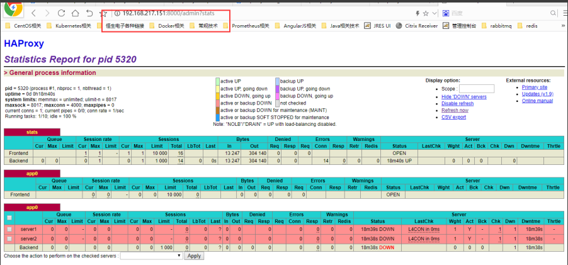Open the JRES UI bookmark
The height and width of the screenshot is (265, 568).
[x=377, y=26]
